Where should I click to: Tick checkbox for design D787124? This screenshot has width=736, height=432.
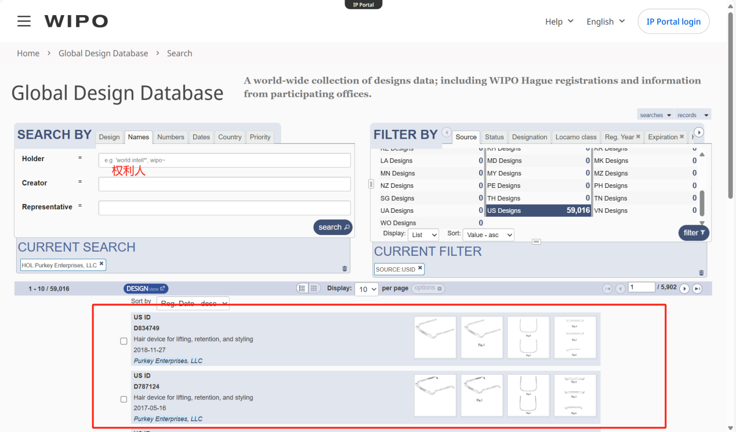[124, 399]
